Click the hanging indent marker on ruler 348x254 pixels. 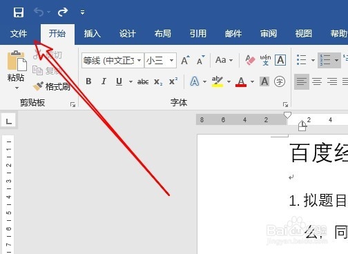pos(302,124)
